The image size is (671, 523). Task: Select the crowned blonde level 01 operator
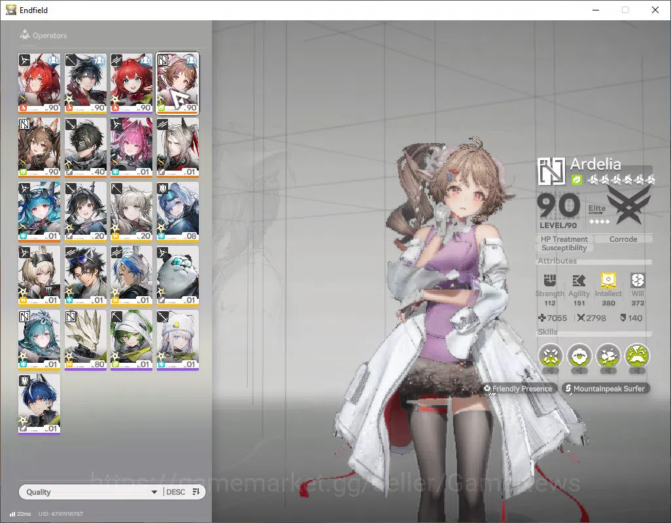(39, 275)
